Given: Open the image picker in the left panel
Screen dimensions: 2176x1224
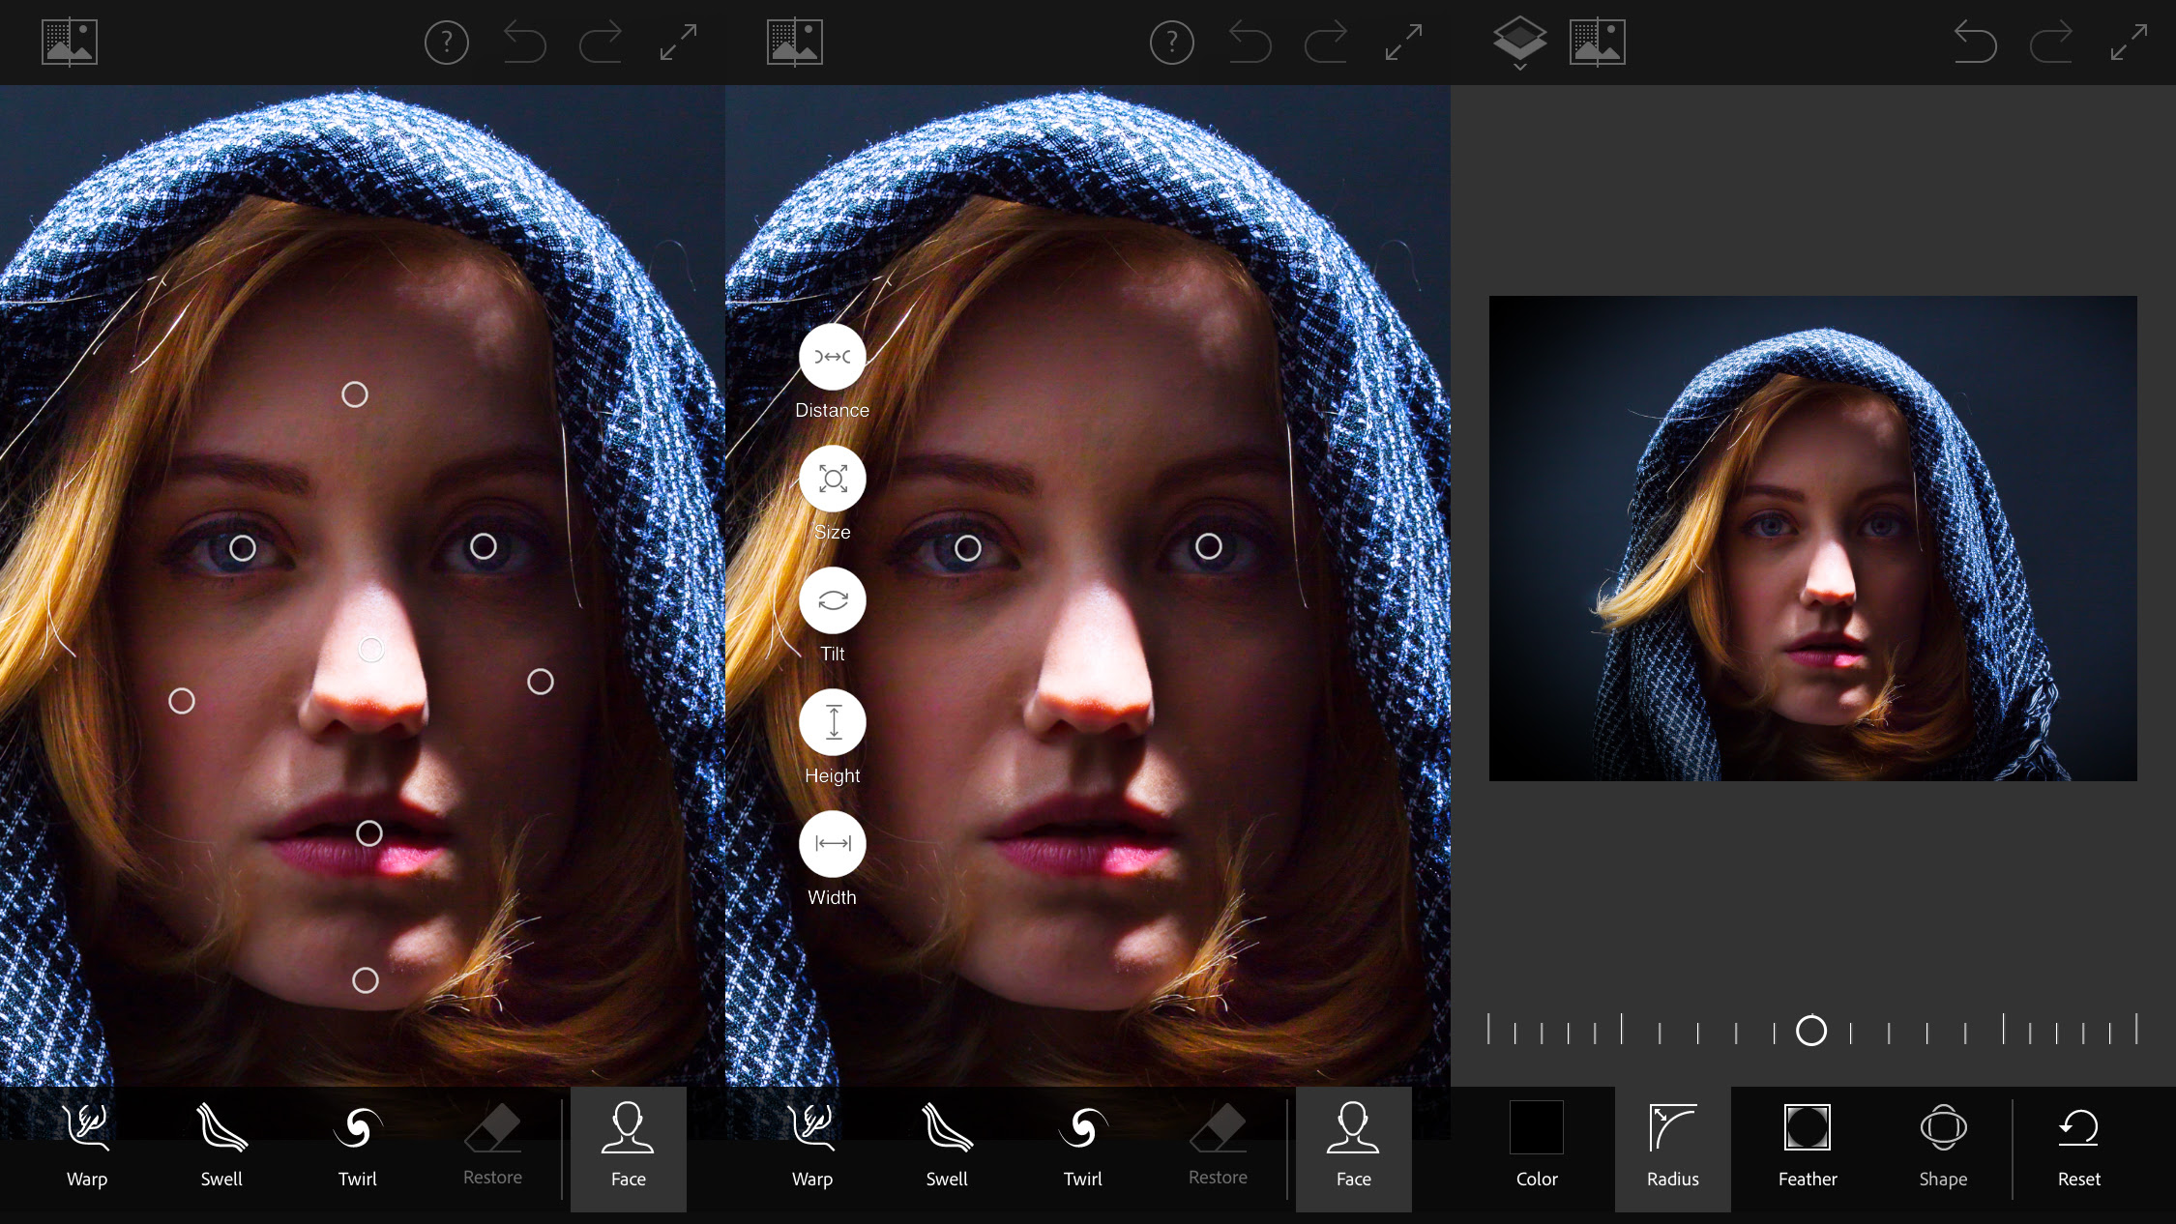Looking at the screenshot, I should pyautogui.click(x=70, y=43).
